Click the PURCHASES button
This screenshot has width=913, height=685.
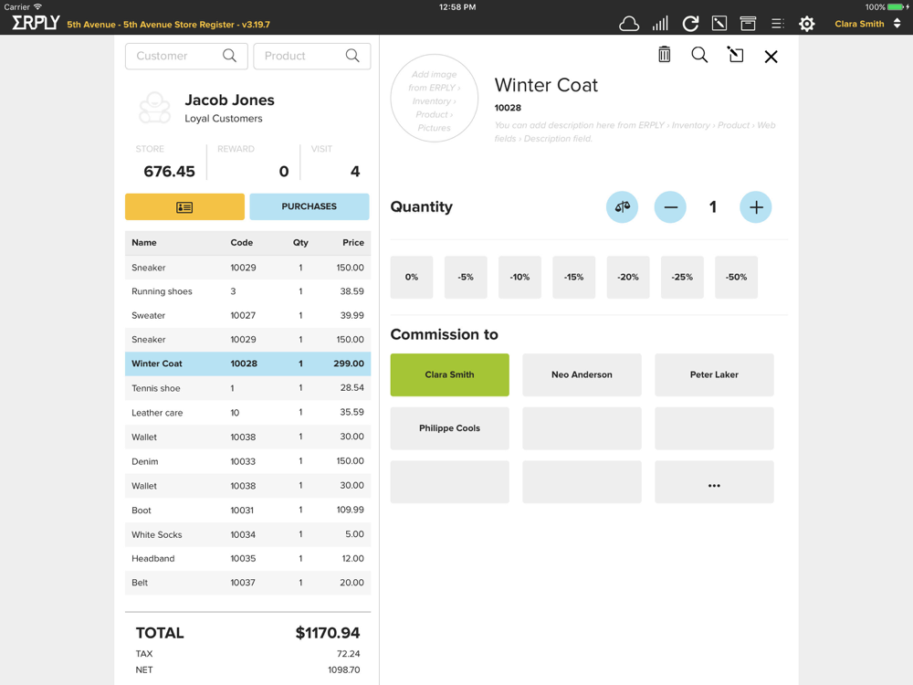click(x=309, y=206)
